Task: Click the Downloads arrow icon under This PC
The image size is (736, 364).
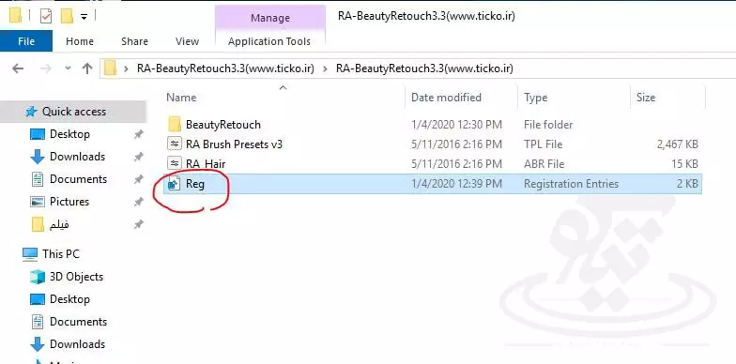Action: pos(38,344)
